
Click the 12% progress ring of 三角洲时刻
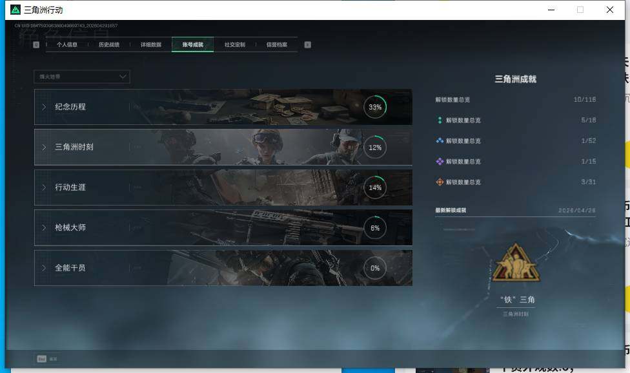pos(375,147)
